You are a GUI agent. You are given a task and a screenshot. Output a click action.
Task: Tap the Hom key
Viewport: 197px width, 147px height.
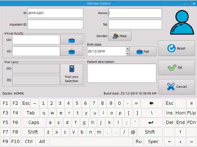[181, 113]
